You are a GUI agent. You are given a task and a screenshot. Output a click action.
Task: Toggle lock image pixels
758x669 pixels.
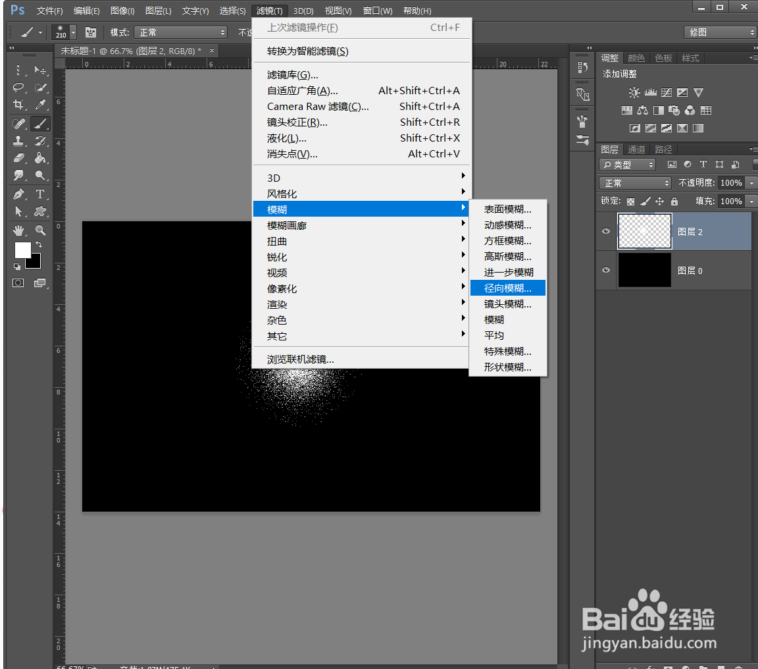645,201
